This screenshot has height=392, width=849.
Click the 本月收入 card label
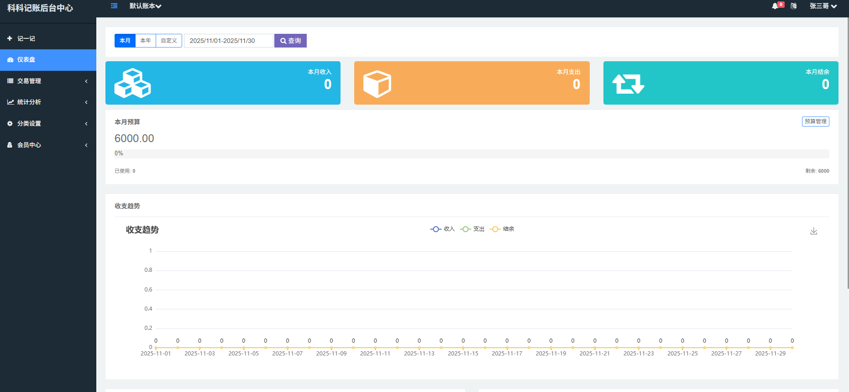(x=320, y=72)
